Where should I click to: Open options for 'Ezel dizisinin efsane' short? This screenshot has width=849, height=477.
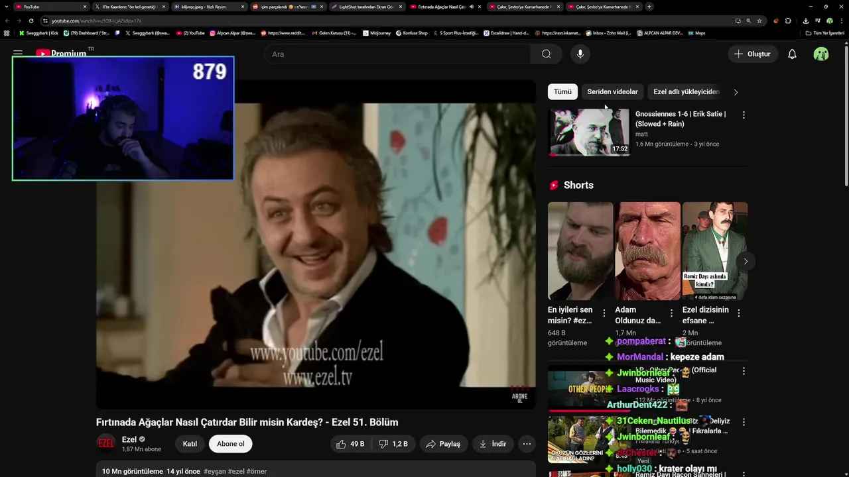(739, 313)
